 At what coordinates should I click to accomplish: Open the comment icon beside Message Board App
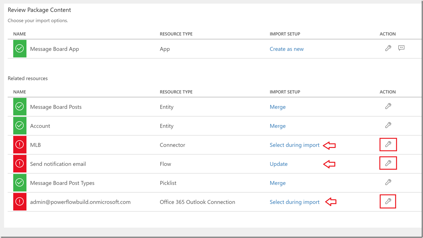tap(401, 48)
